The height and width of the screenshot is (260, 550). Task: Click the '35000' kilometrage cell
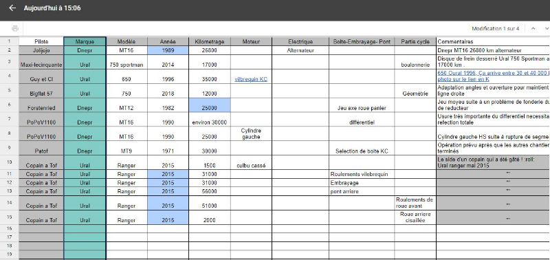point(210,76)
